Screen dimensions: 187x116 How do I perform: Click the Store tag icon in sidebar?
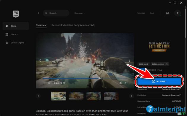pos(7,26)
